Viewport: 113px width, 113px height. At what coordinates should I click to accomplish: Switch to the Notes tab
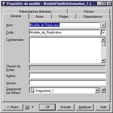(x=40, y=17)
